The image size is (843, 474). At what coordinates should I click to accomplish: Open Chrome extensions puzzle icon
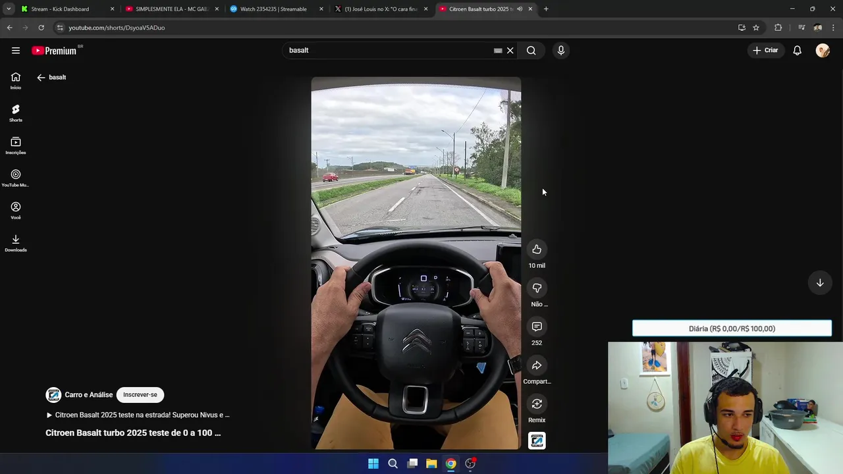tap(778, 28)
